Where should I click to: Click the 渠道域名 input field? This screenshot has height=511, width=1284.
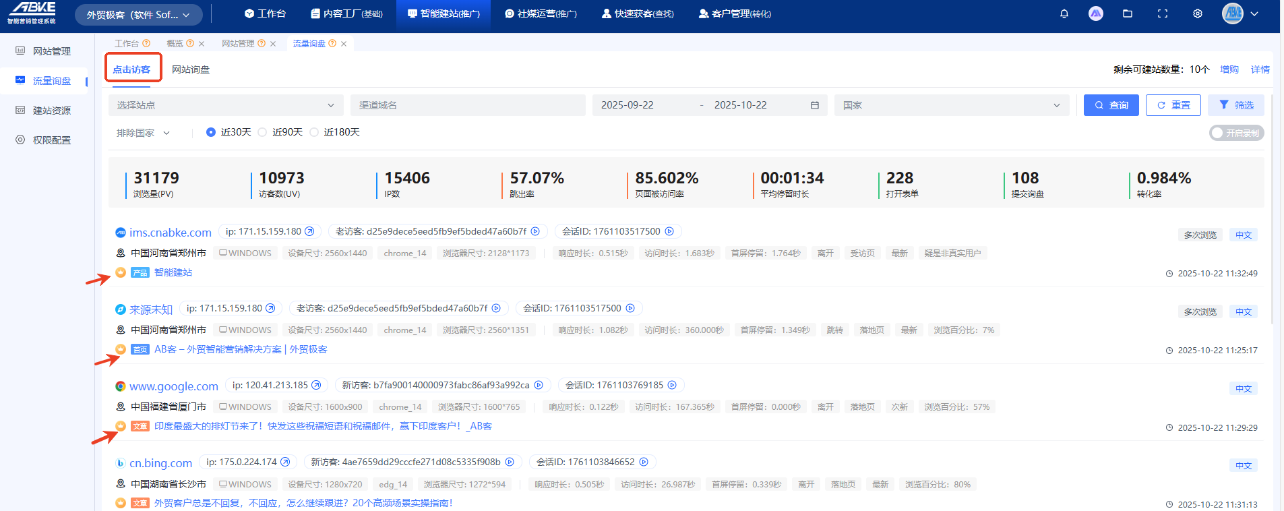pos(467,105)
